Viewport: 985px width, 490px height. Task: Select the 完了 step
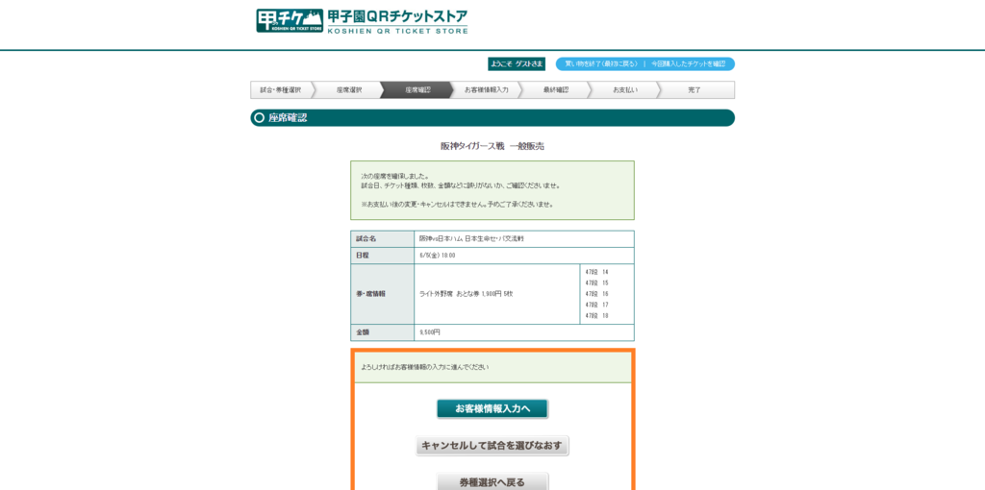click(x=695, y=90)
